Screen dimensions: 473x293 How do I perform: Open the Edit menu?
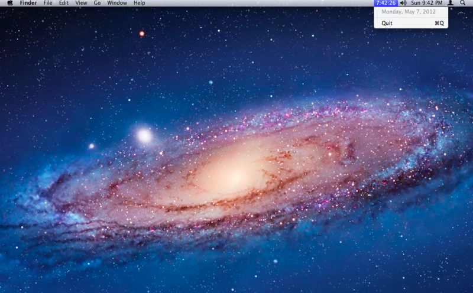point(64,3)
